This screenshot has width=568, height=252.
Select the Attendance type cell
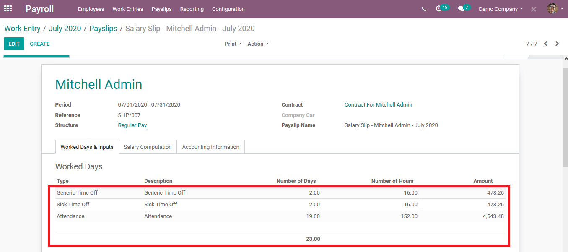pos(70,216)
